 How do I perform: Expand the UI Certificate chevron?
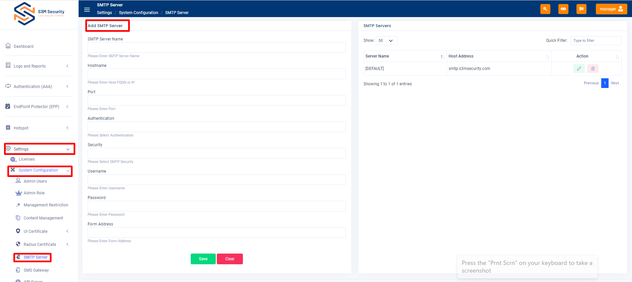pyautogui.click(x=67, y=231)
